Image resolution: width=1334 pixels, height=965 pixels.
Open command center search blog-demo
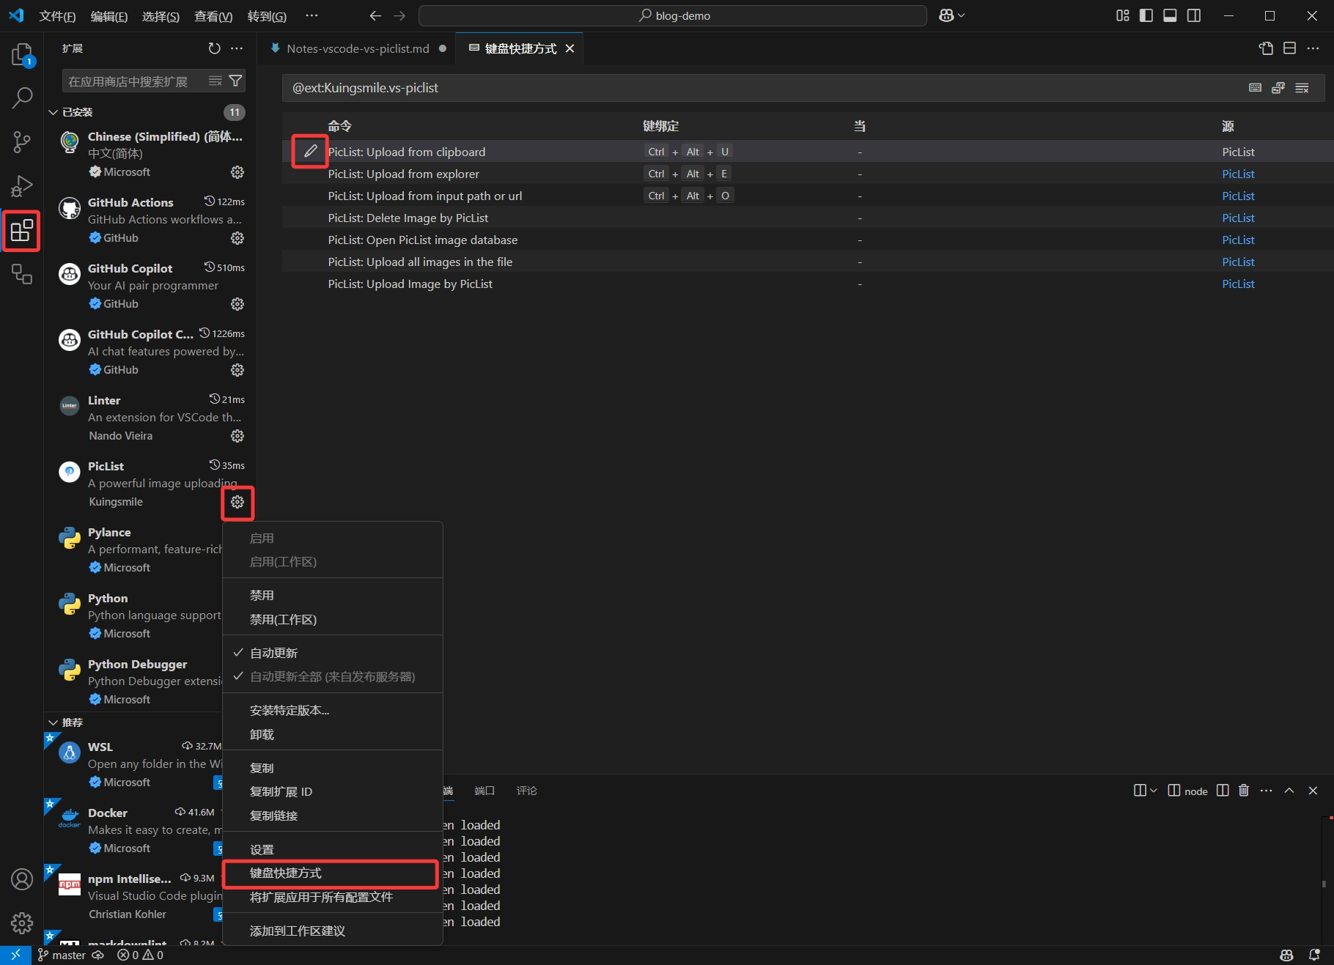[x=673, y=15]
